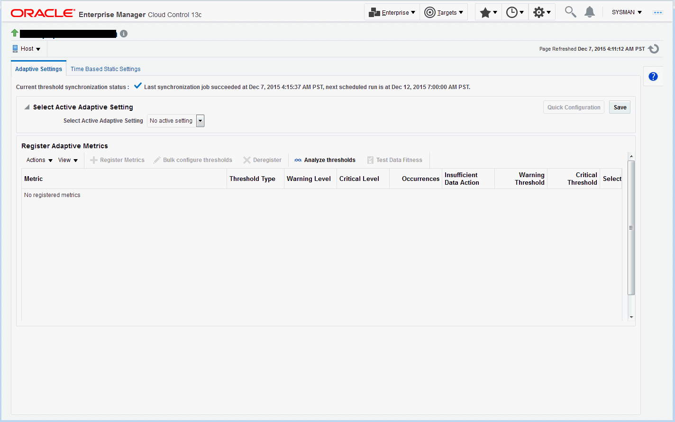Click the synchronization status checkmark icon

point(138,86)
